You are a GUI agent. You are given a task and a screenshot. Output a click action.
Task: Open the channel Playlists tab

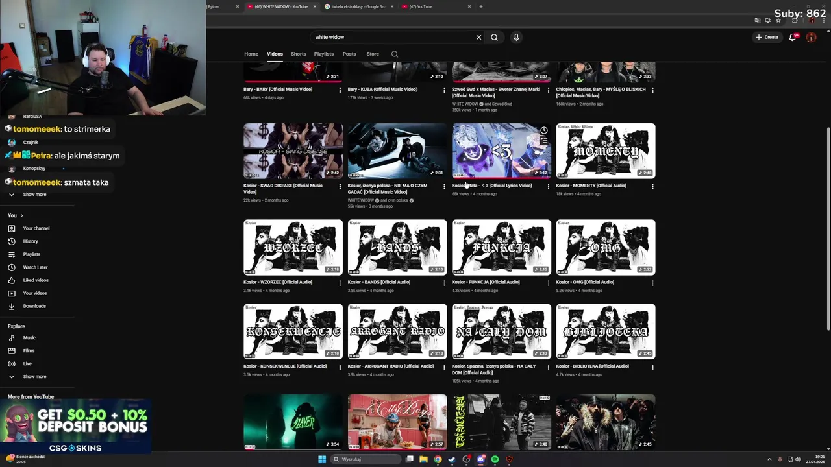[x=324, y=54]
